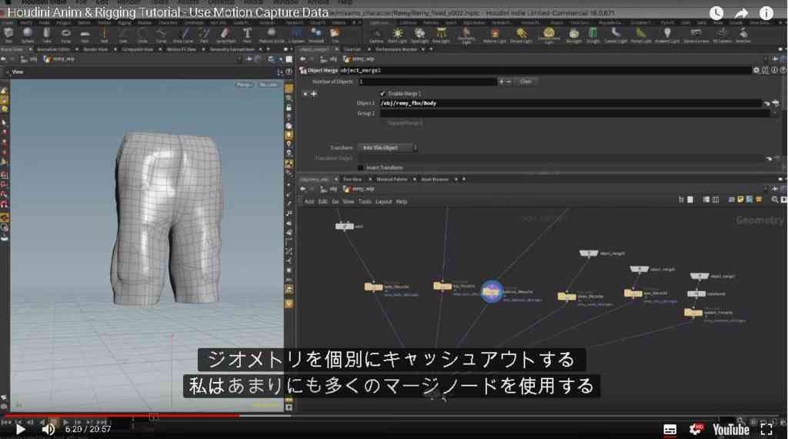Click obj in the scene view path bar
The height and width of the screenshot is (439, 788).
tap(34, 59)
